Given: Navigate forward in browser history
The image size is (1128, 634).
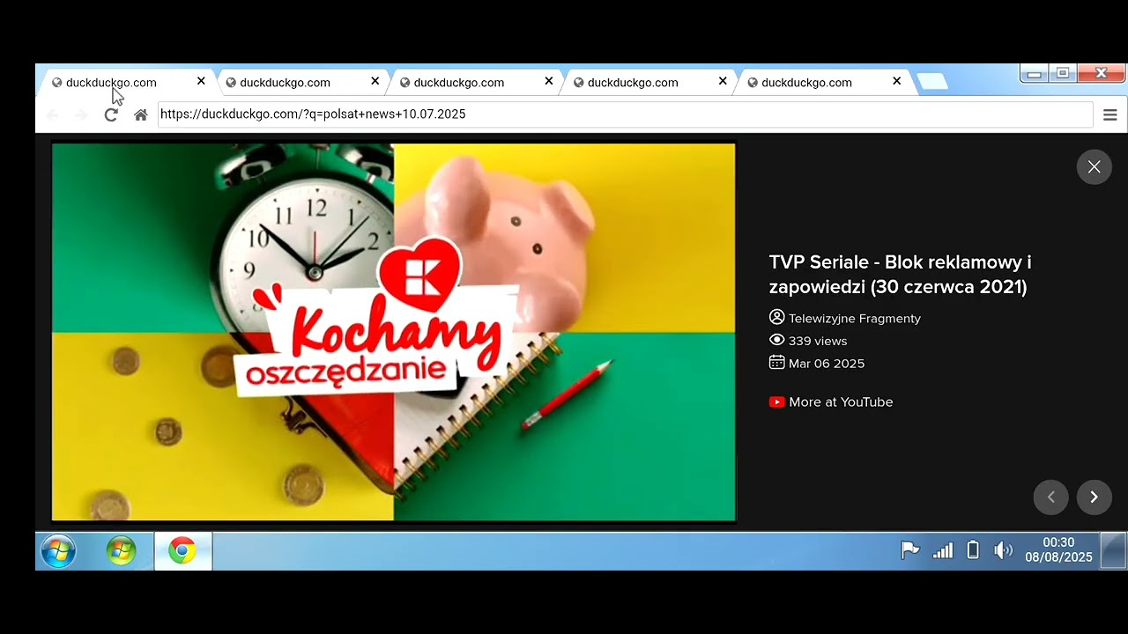Looking at the screenshot, I should tap(81, 114).
